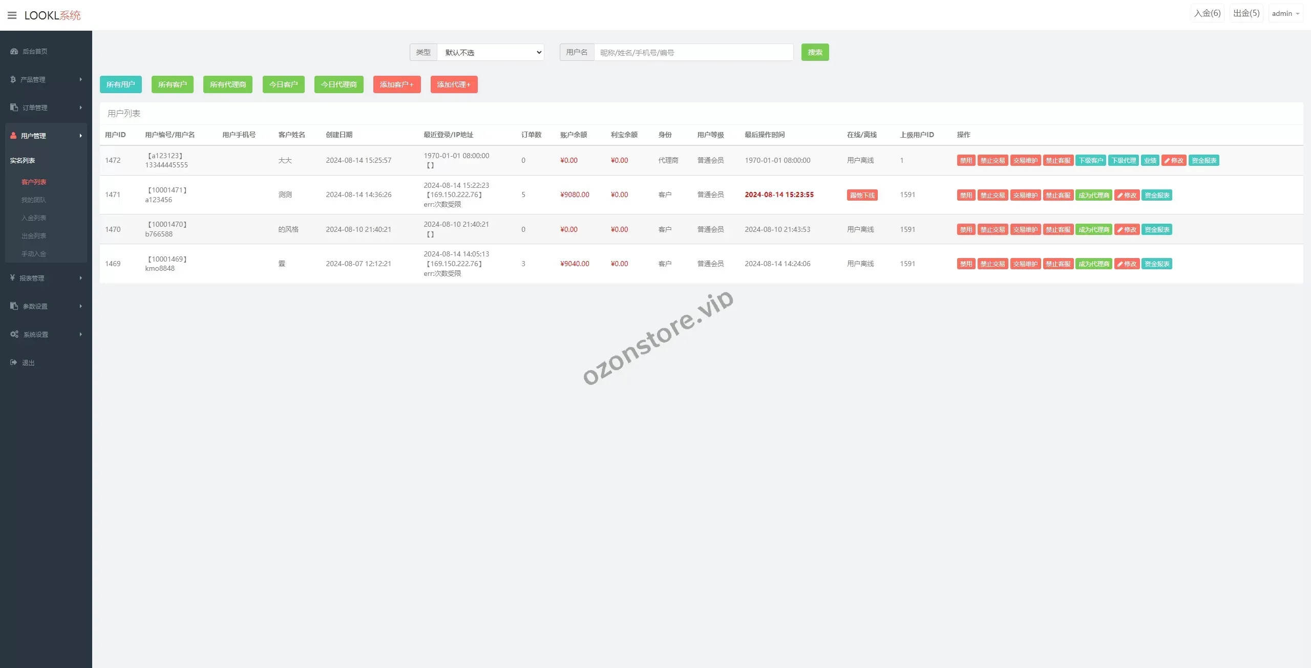Click 踢他下线 for user 1471
This screenshot has height=668, width=1311.
862,195
